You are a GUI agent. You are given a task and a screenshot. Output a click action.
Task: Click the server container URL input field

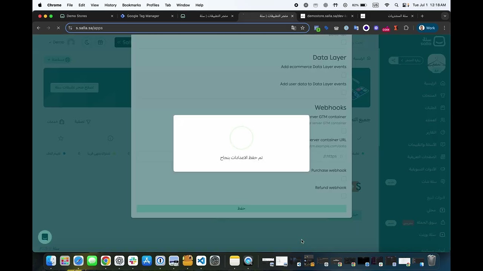[x=241, y=156]
